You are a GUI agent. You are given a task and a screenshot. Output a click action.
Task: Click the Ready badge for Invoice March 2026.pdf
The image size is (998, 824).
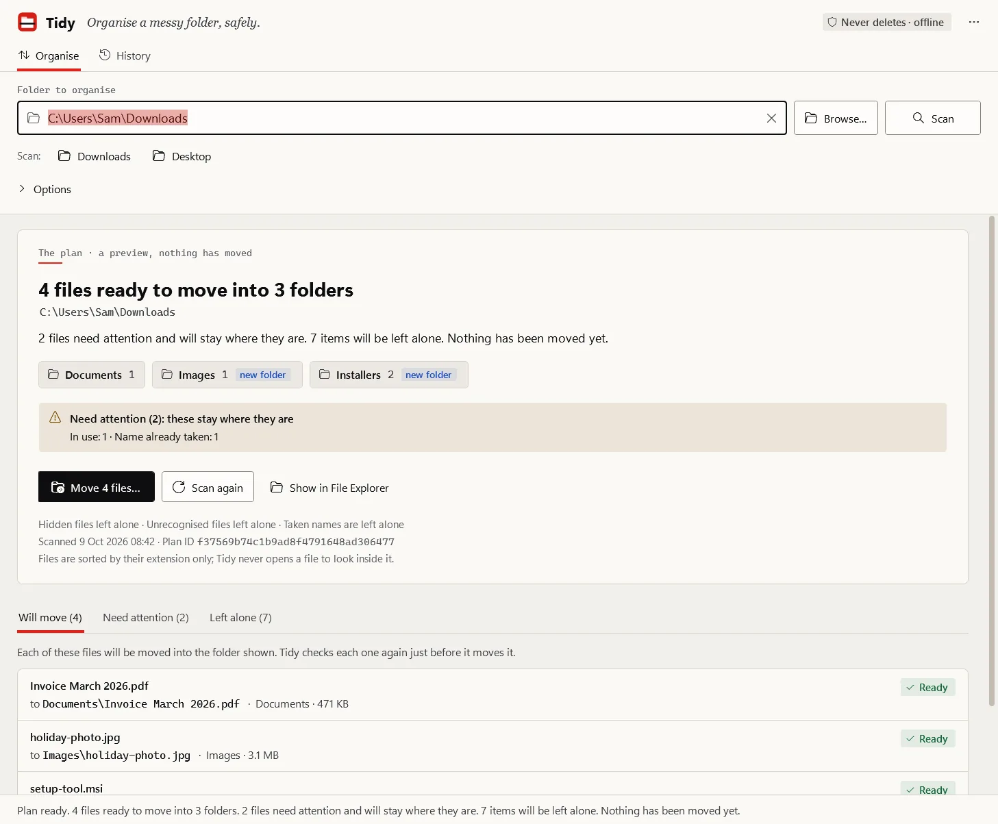[x=927, y=688]
